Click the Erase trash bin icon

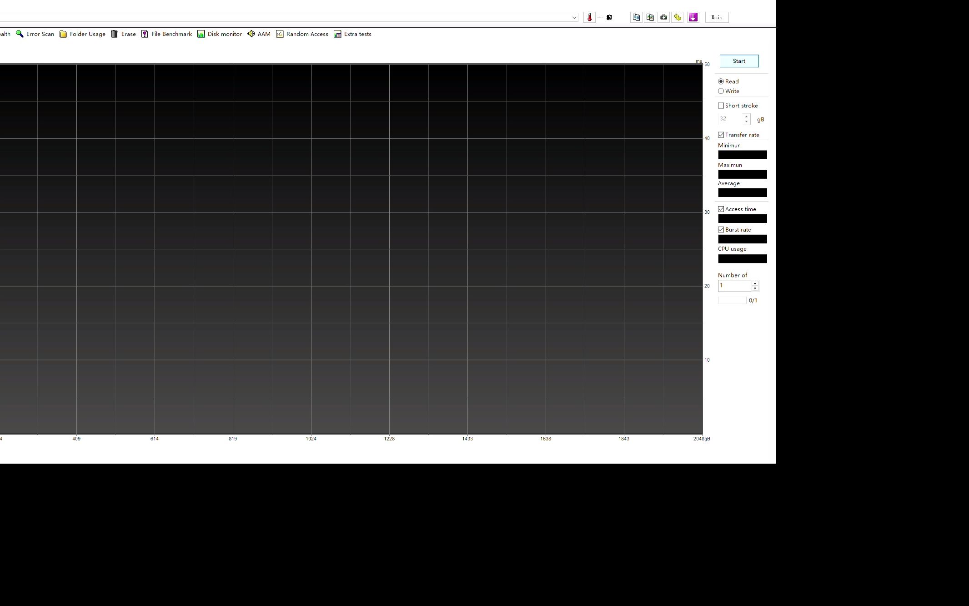(x=115, y=34)
